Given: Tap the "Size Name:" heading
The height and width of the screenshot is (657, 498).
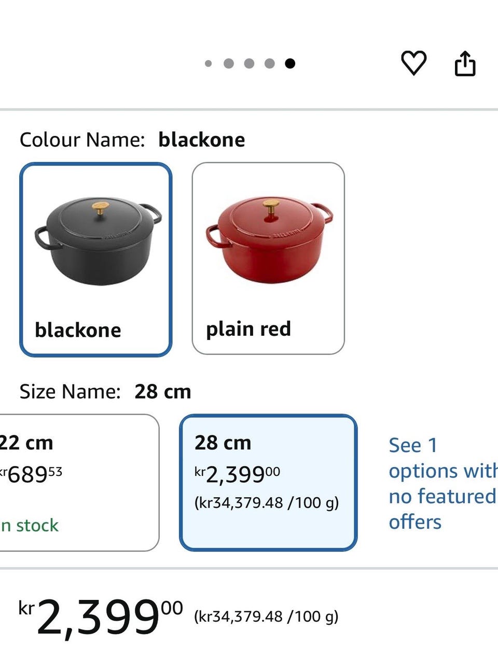Looking at the screenshot, I should (x=70, y=392).
